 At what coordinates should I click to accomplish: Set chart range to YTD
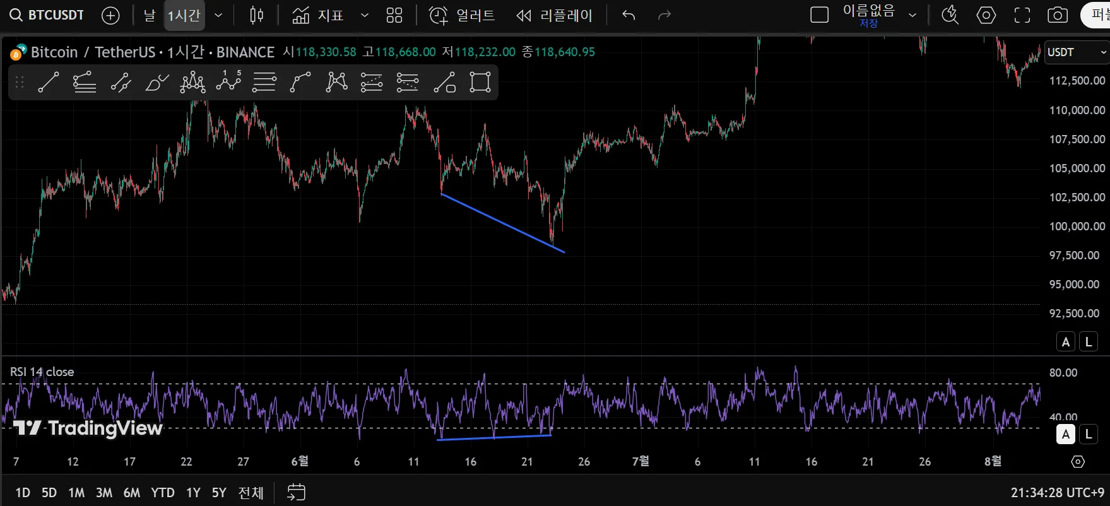tap(163, 493)
